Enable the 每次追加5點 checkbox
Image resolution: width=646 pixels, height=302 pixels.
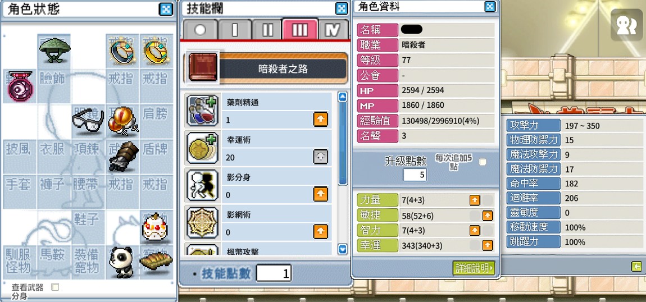click(x=483, y=162)
